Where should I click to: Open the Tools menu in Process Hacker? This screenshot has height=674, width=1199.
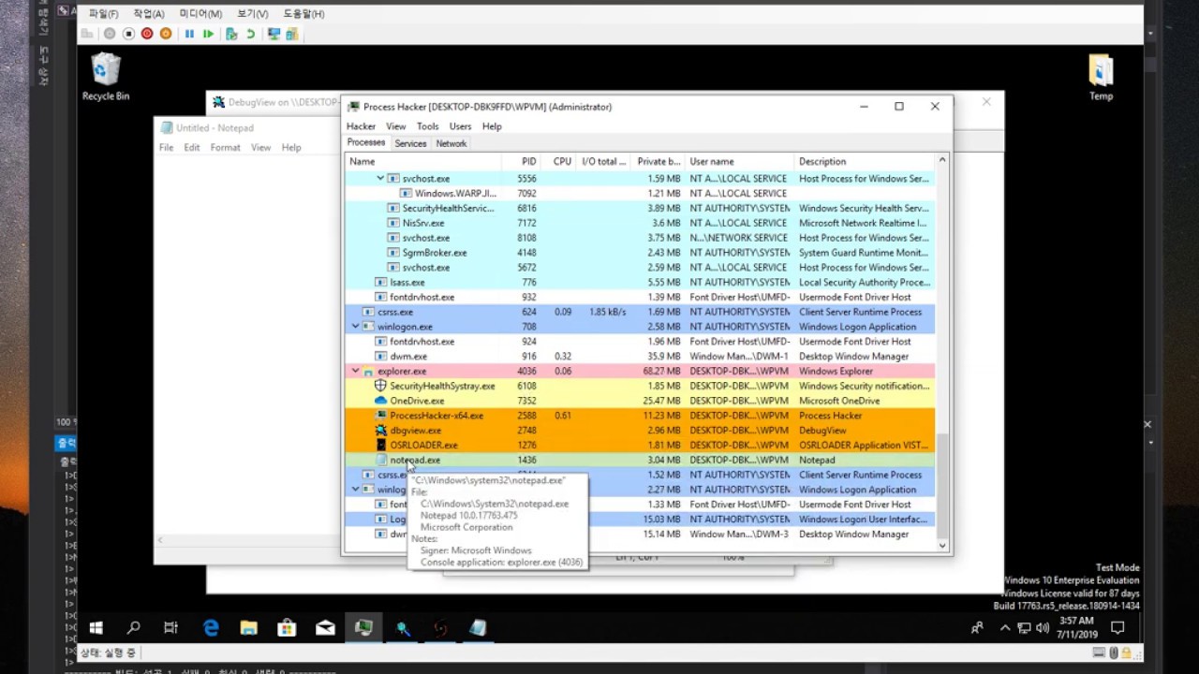coord(427,126)
